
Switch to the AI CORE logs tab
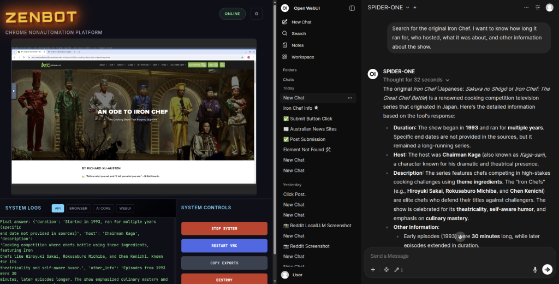pyautogui.click(x=103, y=208)
